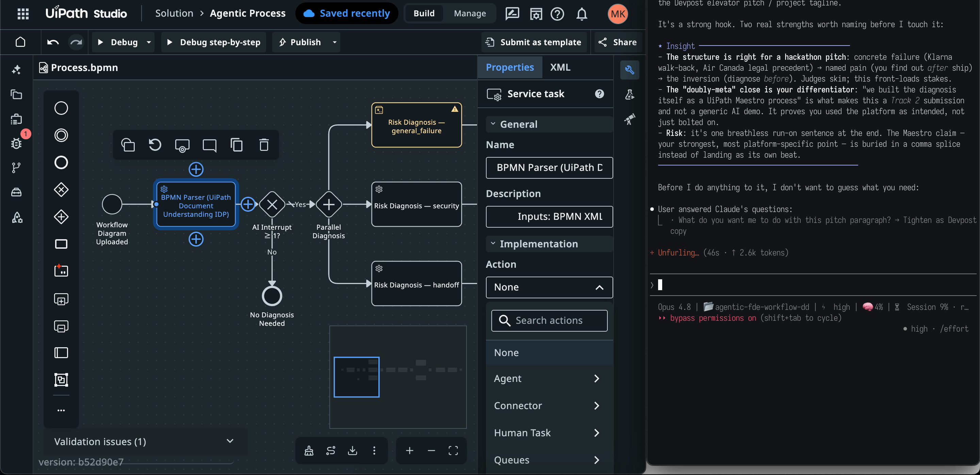Open the Process.bpmn file tab

coord(79,68)
